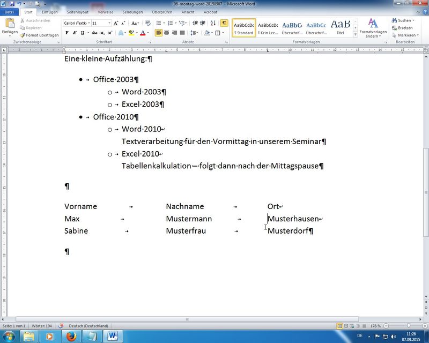Click the Suchen binoculars icon
This screenshot has height=343, width=429.
tap(394, 20)
